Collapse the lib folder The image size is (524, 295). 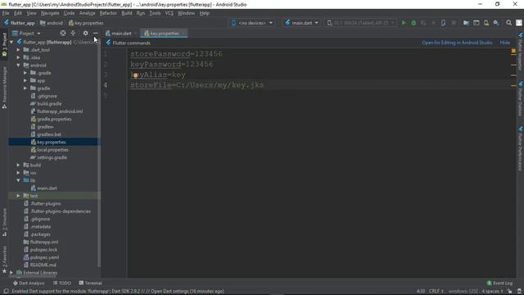click(x=18, y=180)
